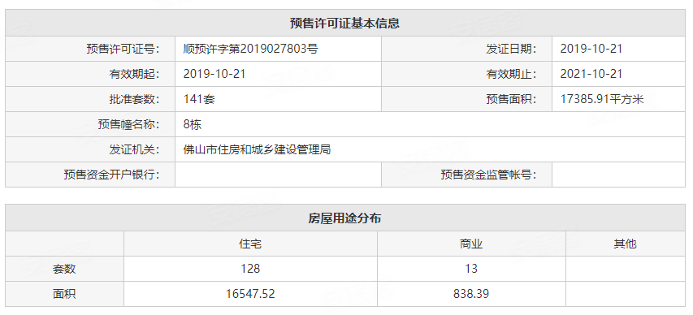Click the 套数 row label
The width and height of the screenshot is (693, 315).
[x=64, y=269]
